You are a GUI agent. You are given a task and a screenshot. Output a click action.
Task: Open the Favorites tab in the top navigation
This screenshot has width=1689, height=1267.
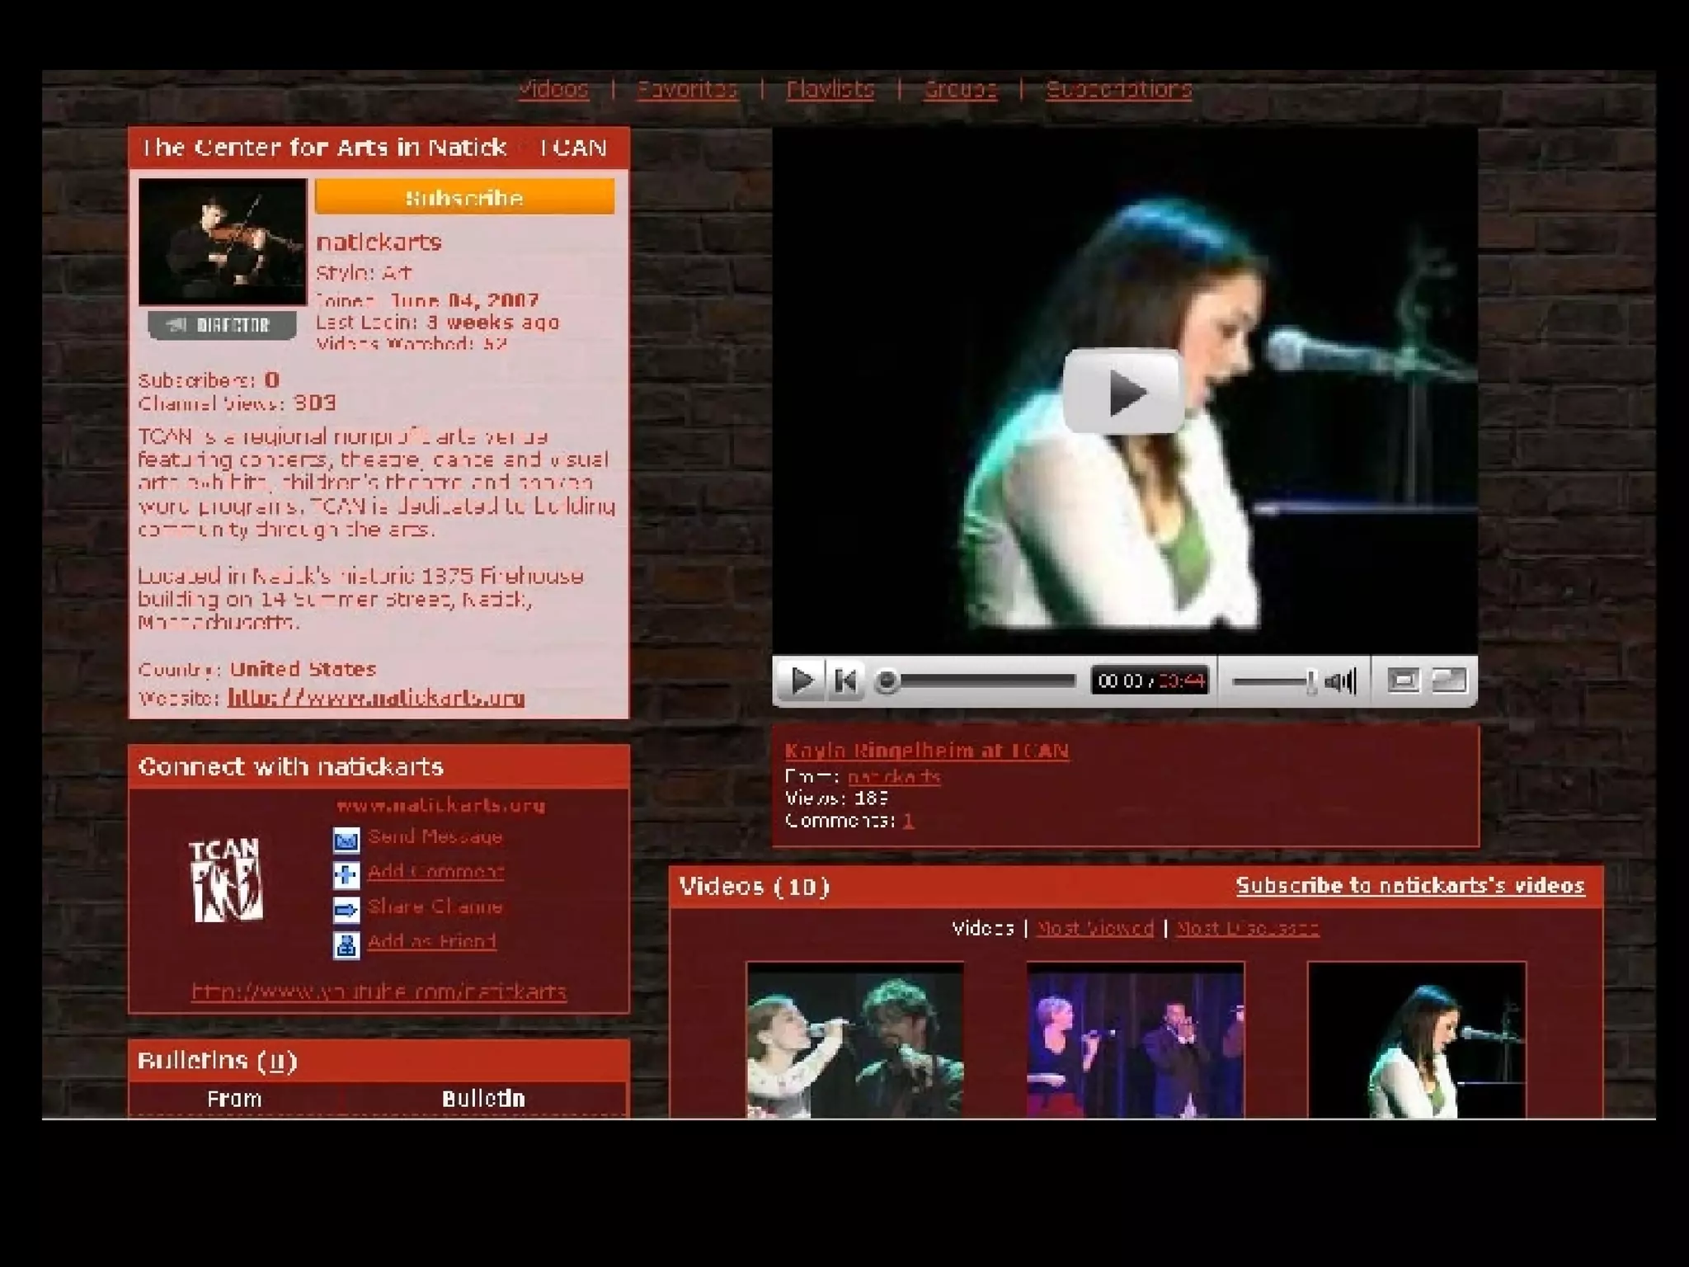point(686,89)
